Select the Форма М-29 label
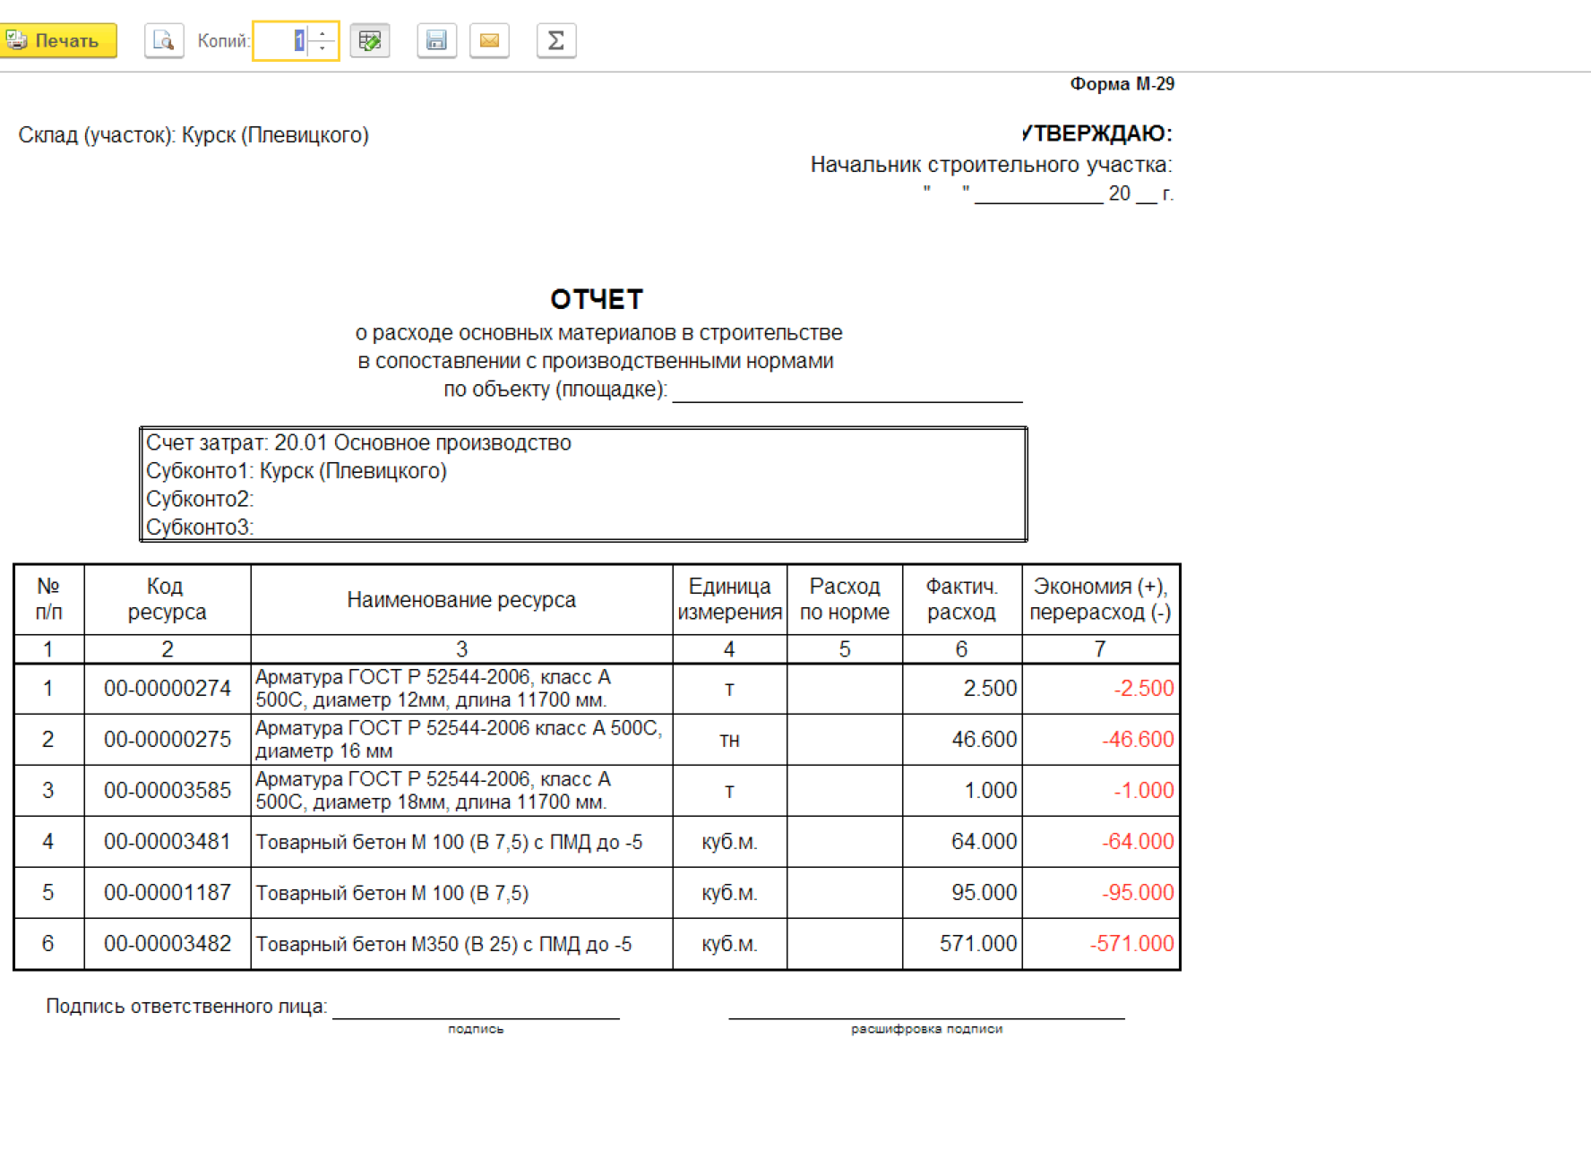 pyautogui.click(x=1122, y=84)
